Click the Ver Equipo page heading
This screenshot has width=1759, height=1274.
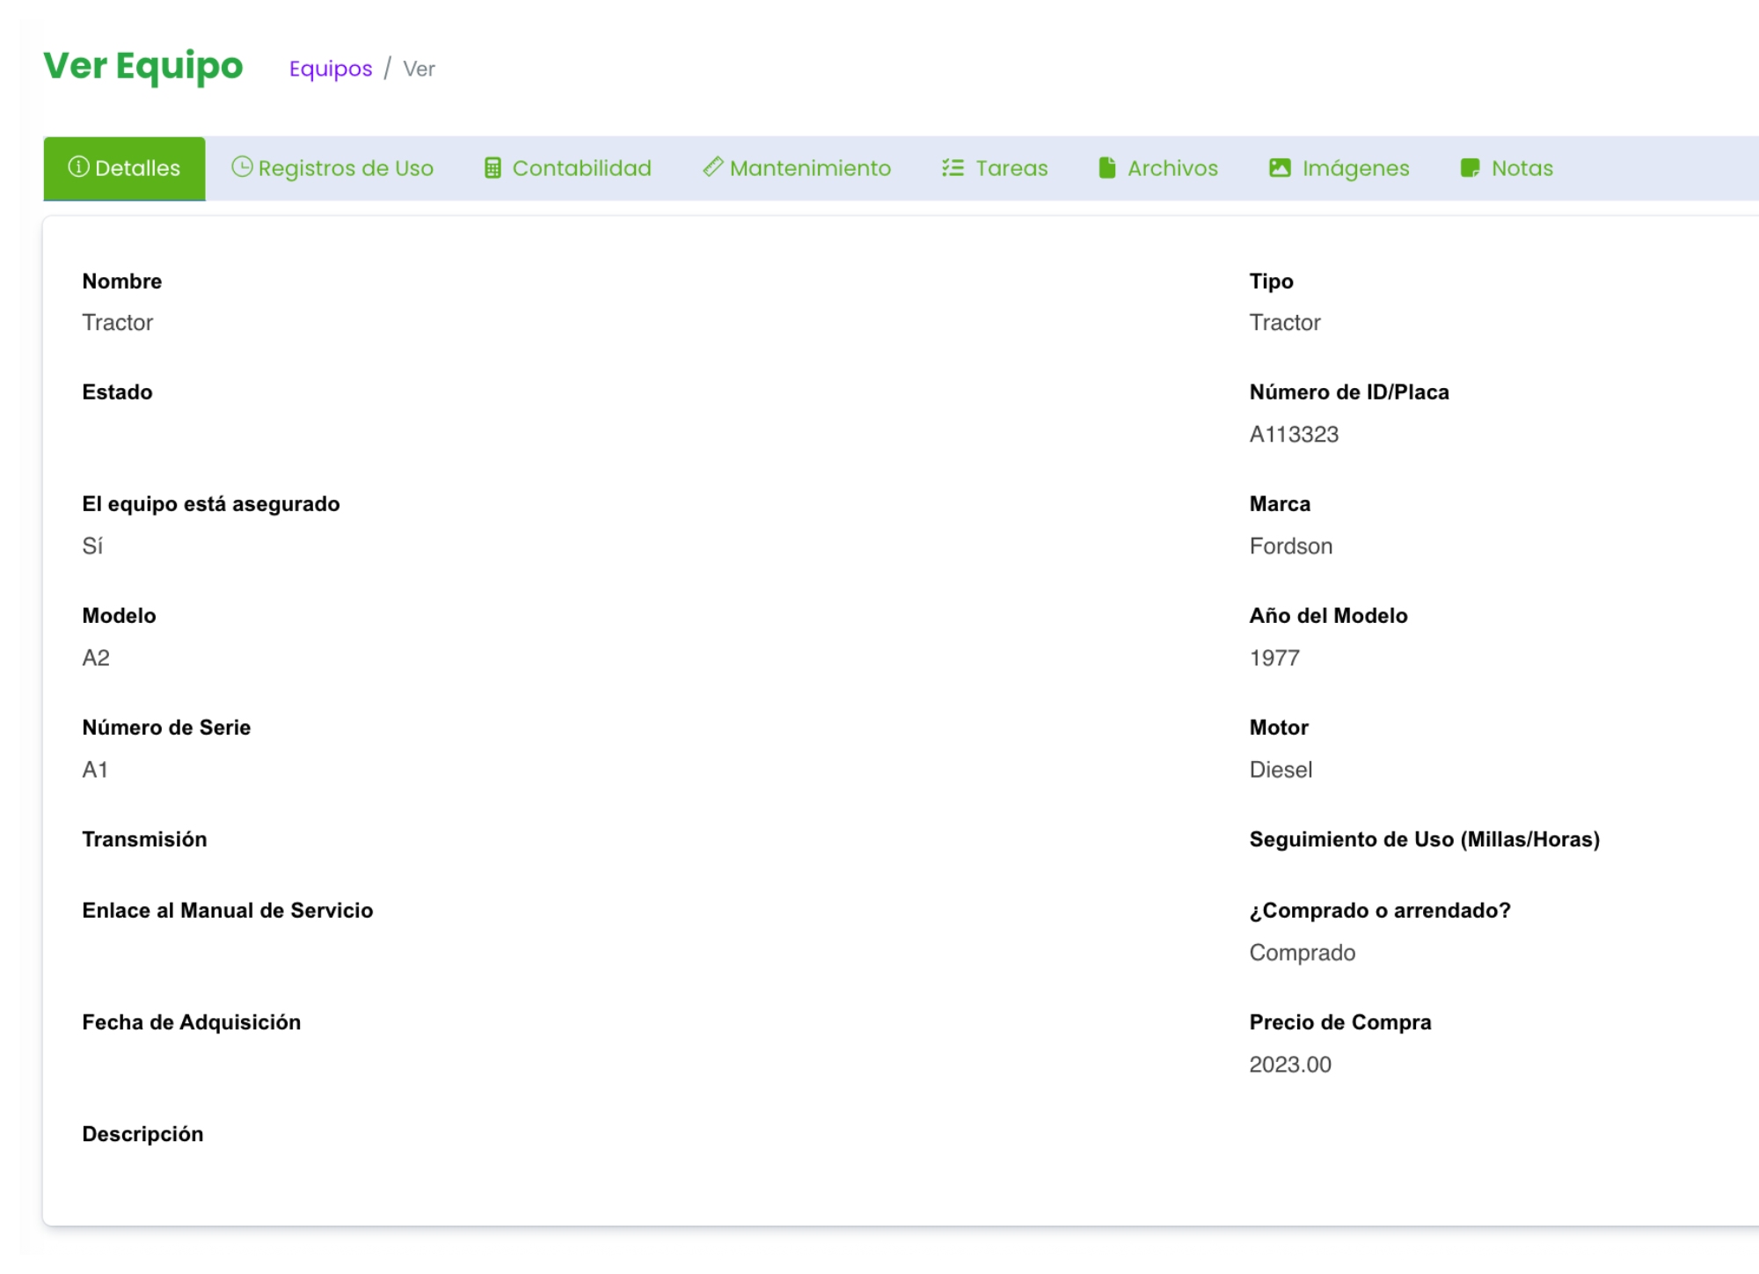pos(143,66)
